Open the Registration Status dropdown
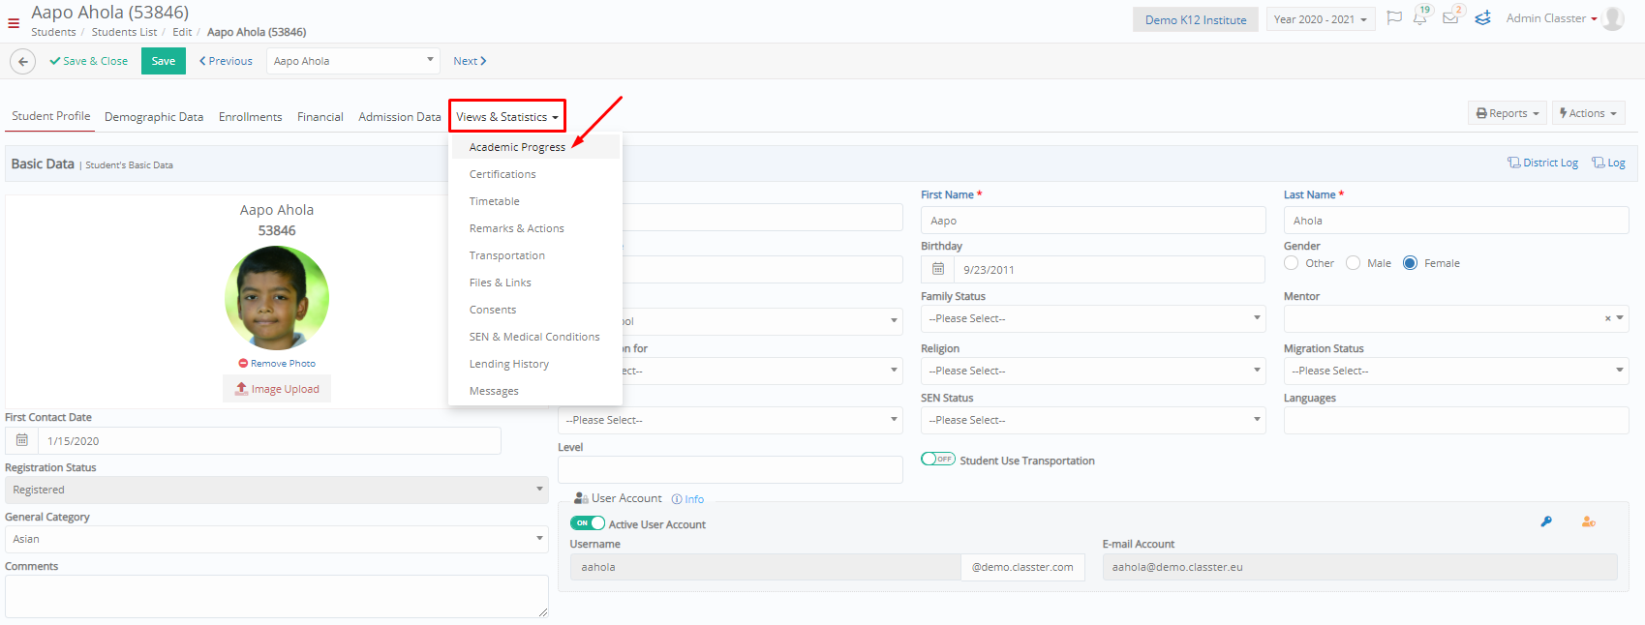The height and width of the screenshot is (625, 1645). click(x=277, y=490)
